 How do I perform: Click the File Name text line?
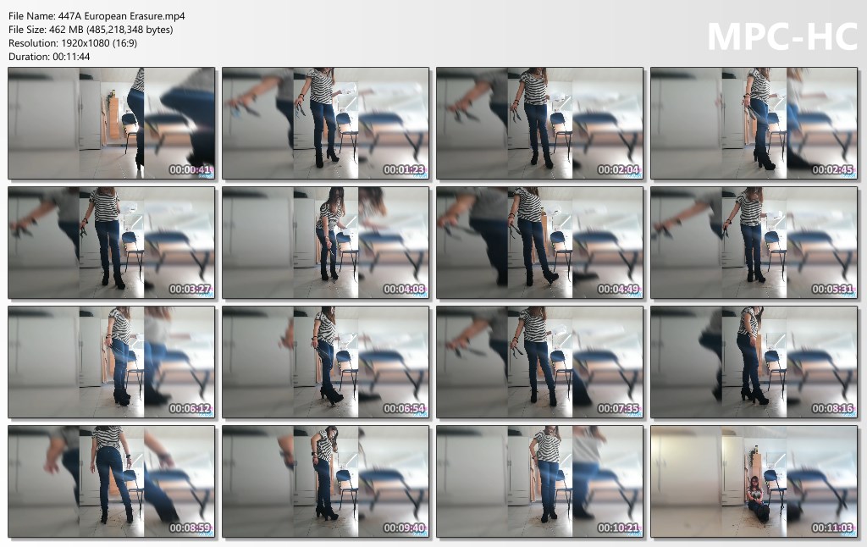pos(97,16)
